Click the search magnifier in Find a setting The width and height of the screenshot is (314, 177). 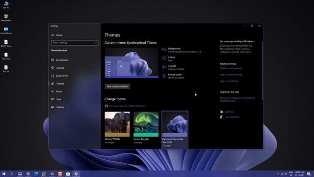tap(96, 43)
